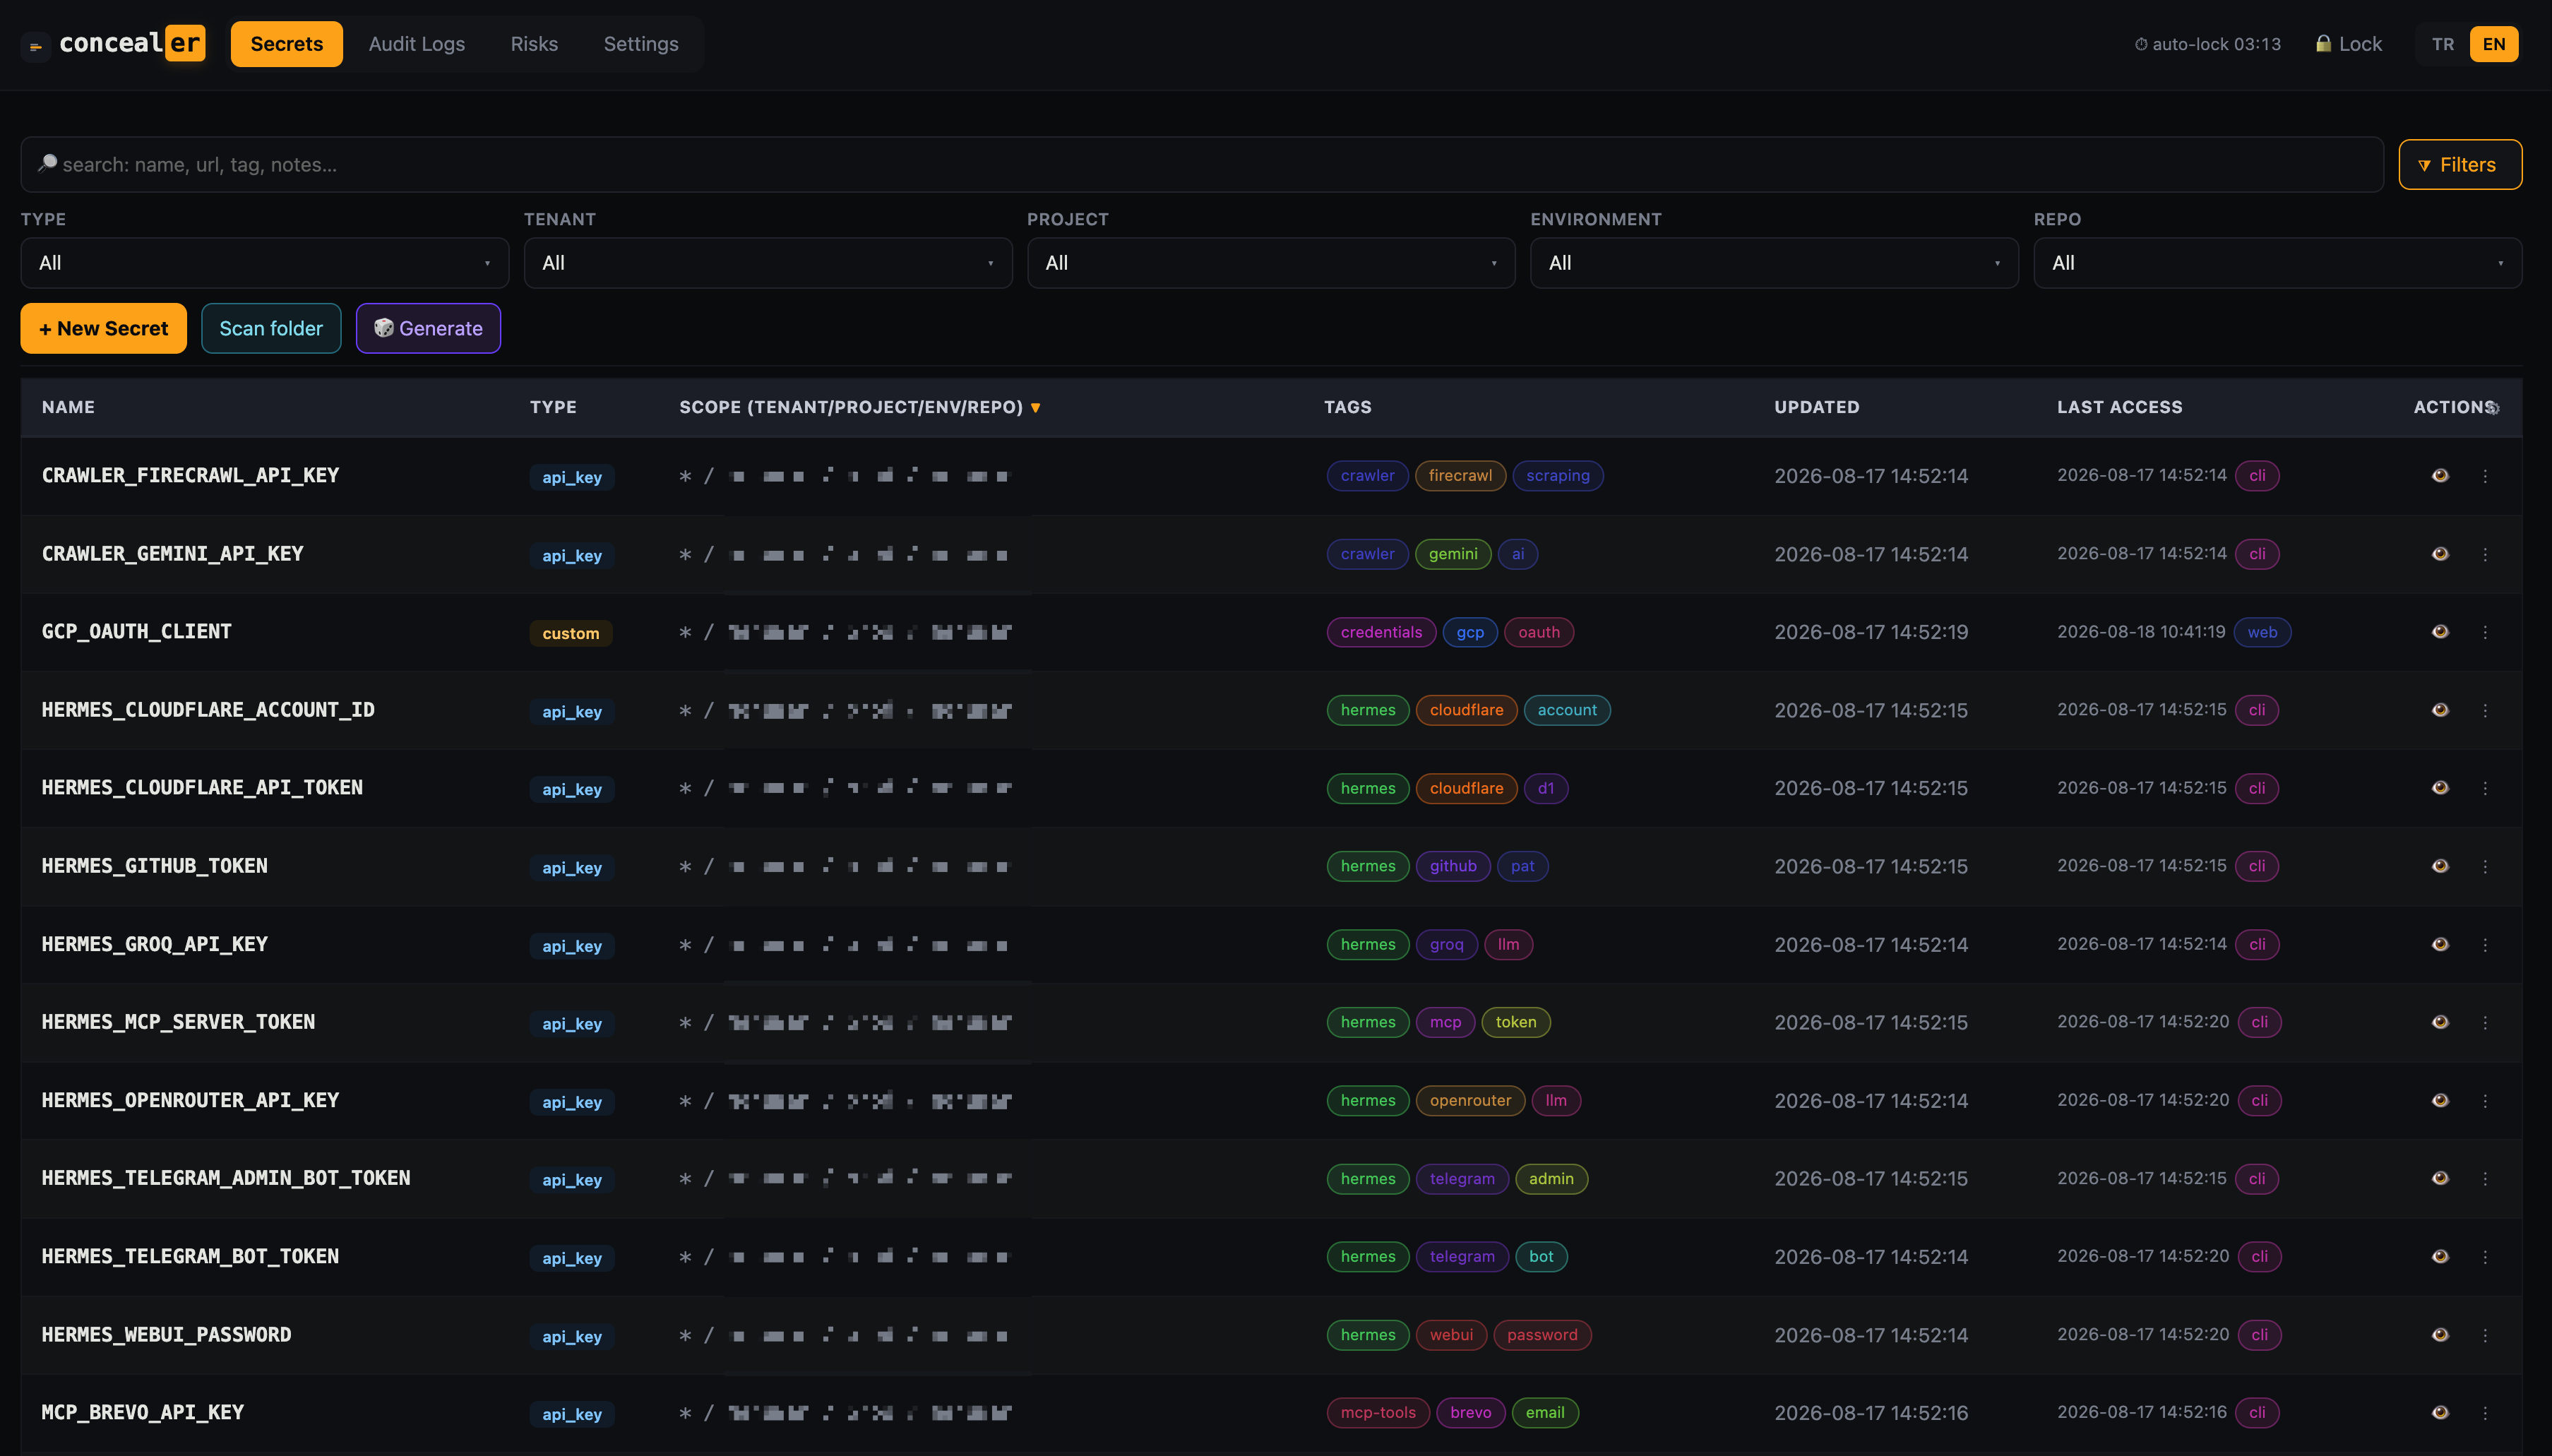Click the credentials tag on GCP_OAUTH_CLIENT
The height and width of the screenshot is (1456, 2552).
tap(1381, 632)
